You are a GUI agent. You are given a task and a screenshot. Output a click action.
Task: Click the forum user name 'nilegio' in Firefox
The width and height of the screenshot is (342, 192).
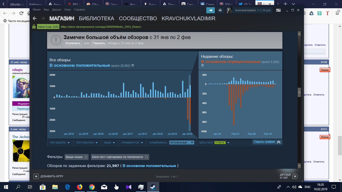point(17,70)
